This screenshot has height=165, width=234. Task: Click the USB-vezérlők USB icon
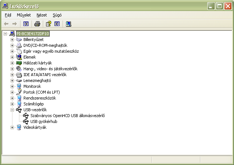pyautogui.click(x=19, y=110)
